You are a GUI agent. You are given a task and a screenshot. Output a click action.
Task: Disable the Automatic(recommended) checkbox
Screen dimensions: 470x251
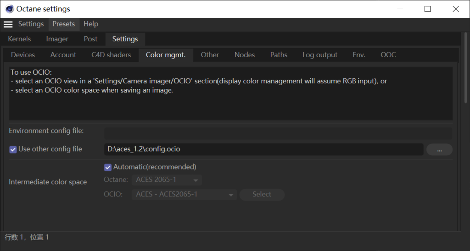click(108, 167)
